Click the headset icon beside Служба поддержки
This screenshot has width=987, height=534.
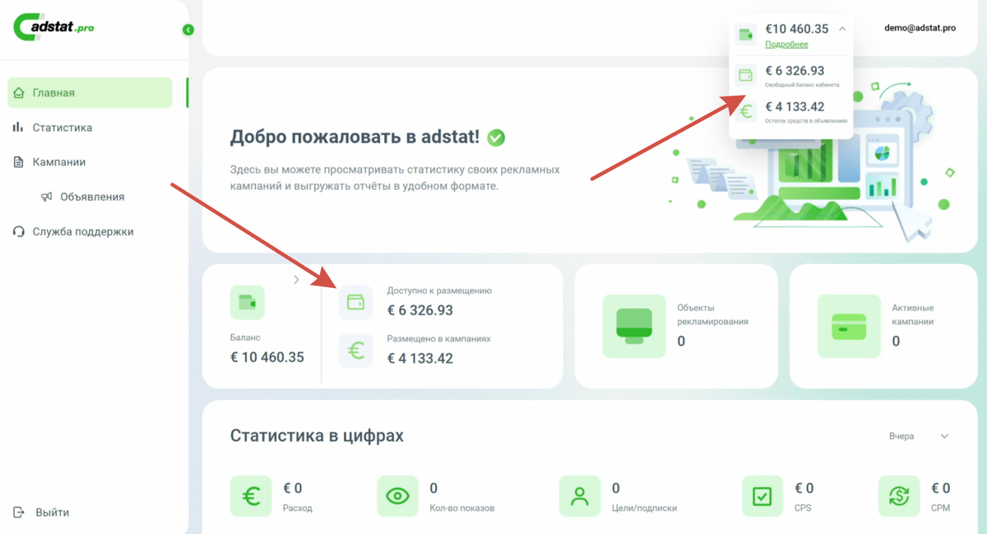pos(18,231)
